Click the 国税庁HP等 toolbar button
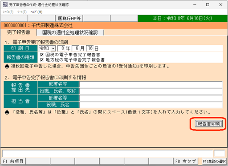The height and width of the screenshot is (166, 228). [69, 18]
